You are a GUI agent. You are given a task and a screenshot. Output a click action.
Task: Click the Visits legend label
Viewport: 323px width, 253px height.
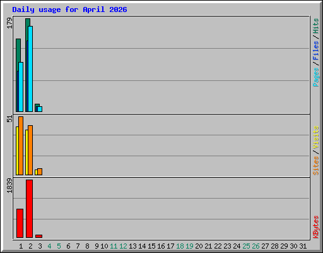315,137
